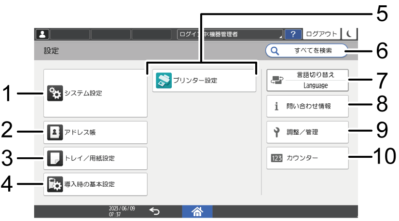Click the トレイ/用紙設定 paper icon
The image size is (399, 221).
[x=55, y=158]
